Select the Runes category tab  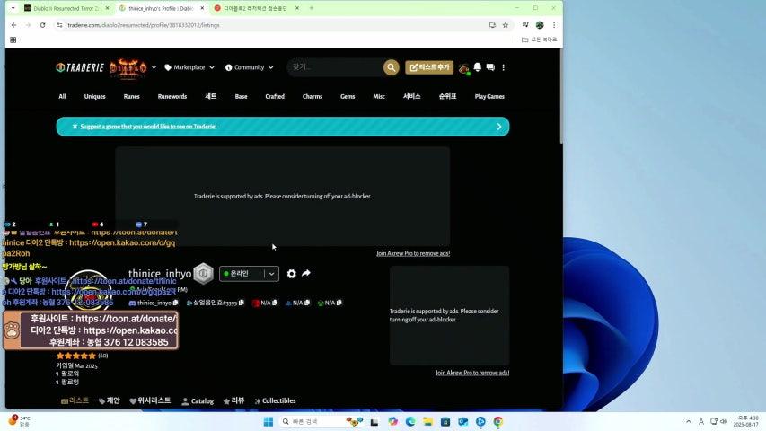pos(131,96)
